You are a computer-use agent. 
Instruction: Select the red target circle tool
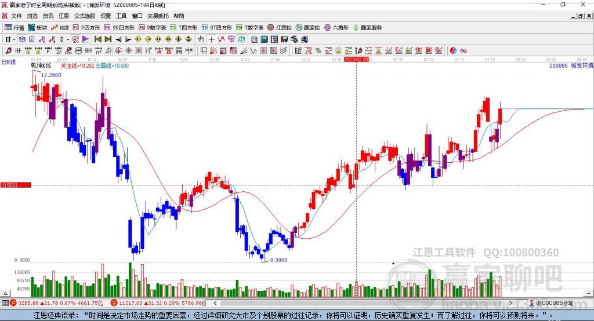click(118, 51)
